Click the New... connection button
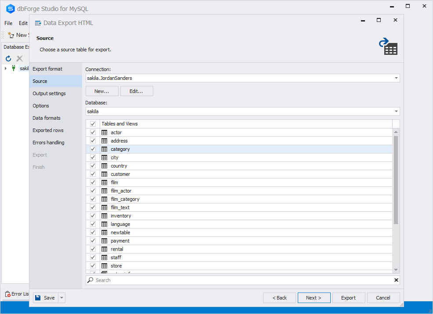This screenshot has width=433, height=314. point(102,91)
